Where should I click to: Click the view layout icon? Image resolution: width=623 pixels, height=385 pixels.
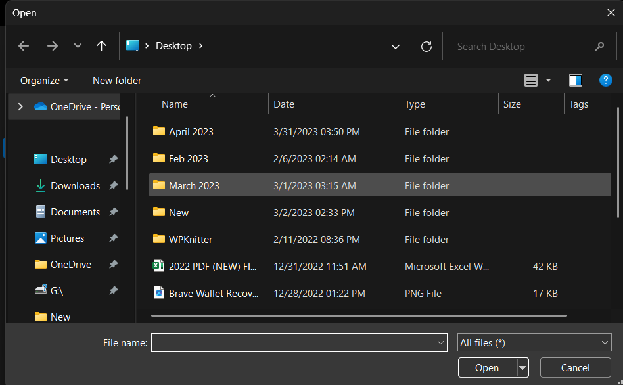click(x=531, y=80)
